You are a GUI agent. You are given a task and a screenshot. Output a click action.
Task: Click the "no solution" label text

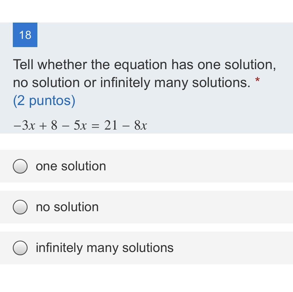67,207
